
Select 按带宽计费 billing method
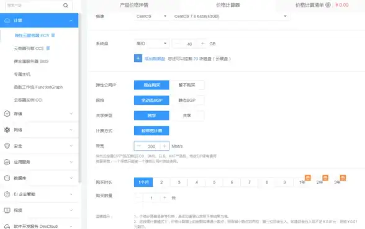pos(151,131)
